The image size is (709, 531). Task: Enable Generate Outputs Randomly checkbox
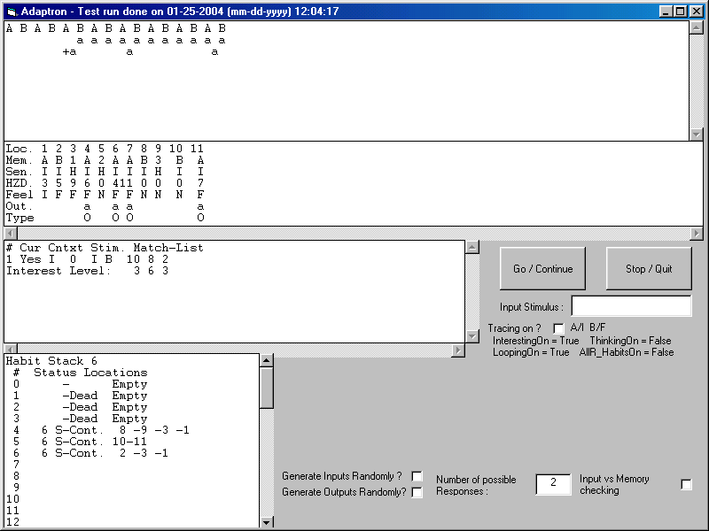point(417,492)
